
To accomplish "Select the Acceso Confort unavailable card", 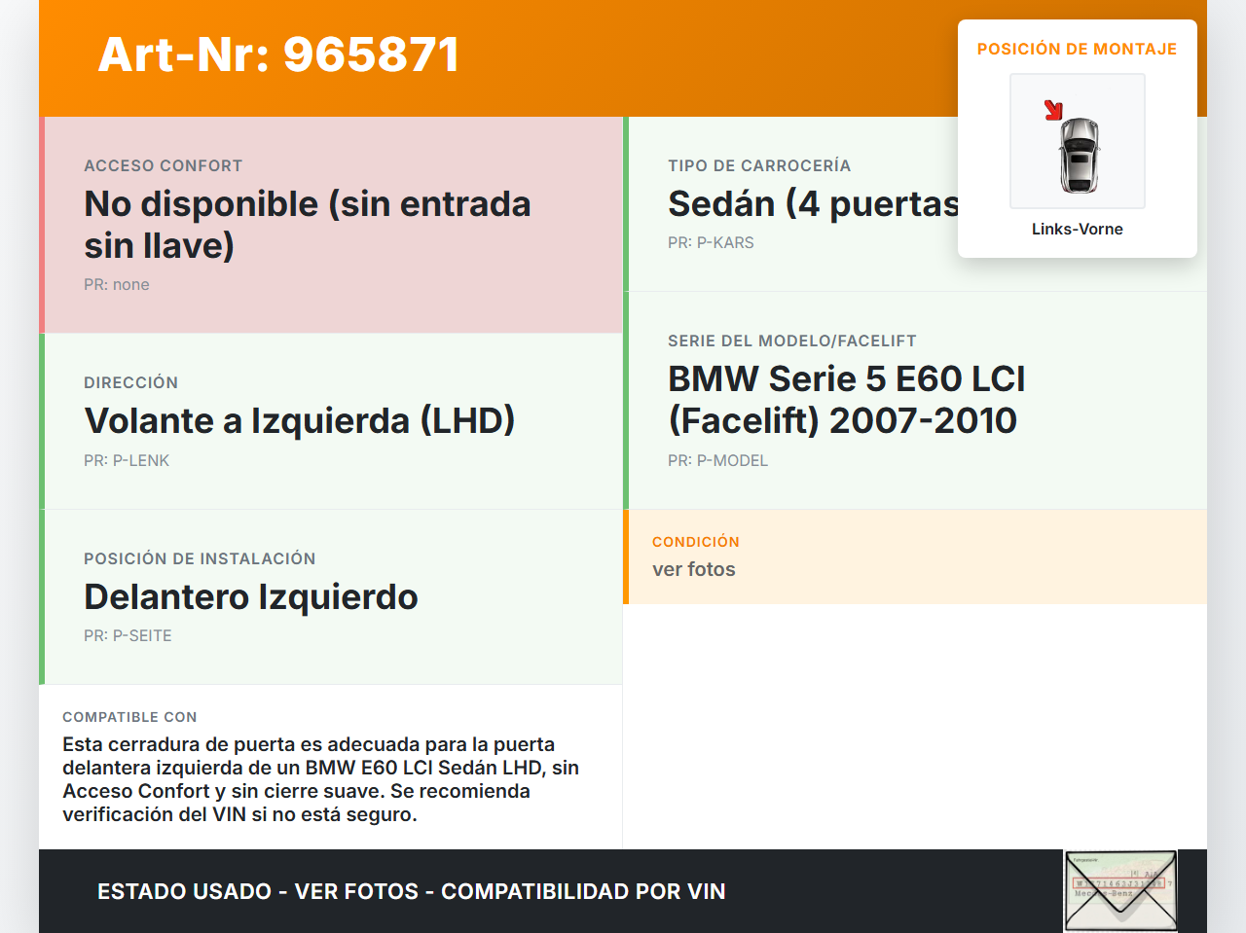I will pyautogui.click(x=331, y=225).
